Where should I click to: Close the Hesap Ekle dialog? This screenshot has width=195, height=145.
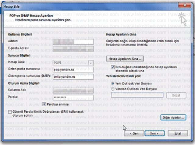click(184, 5)
